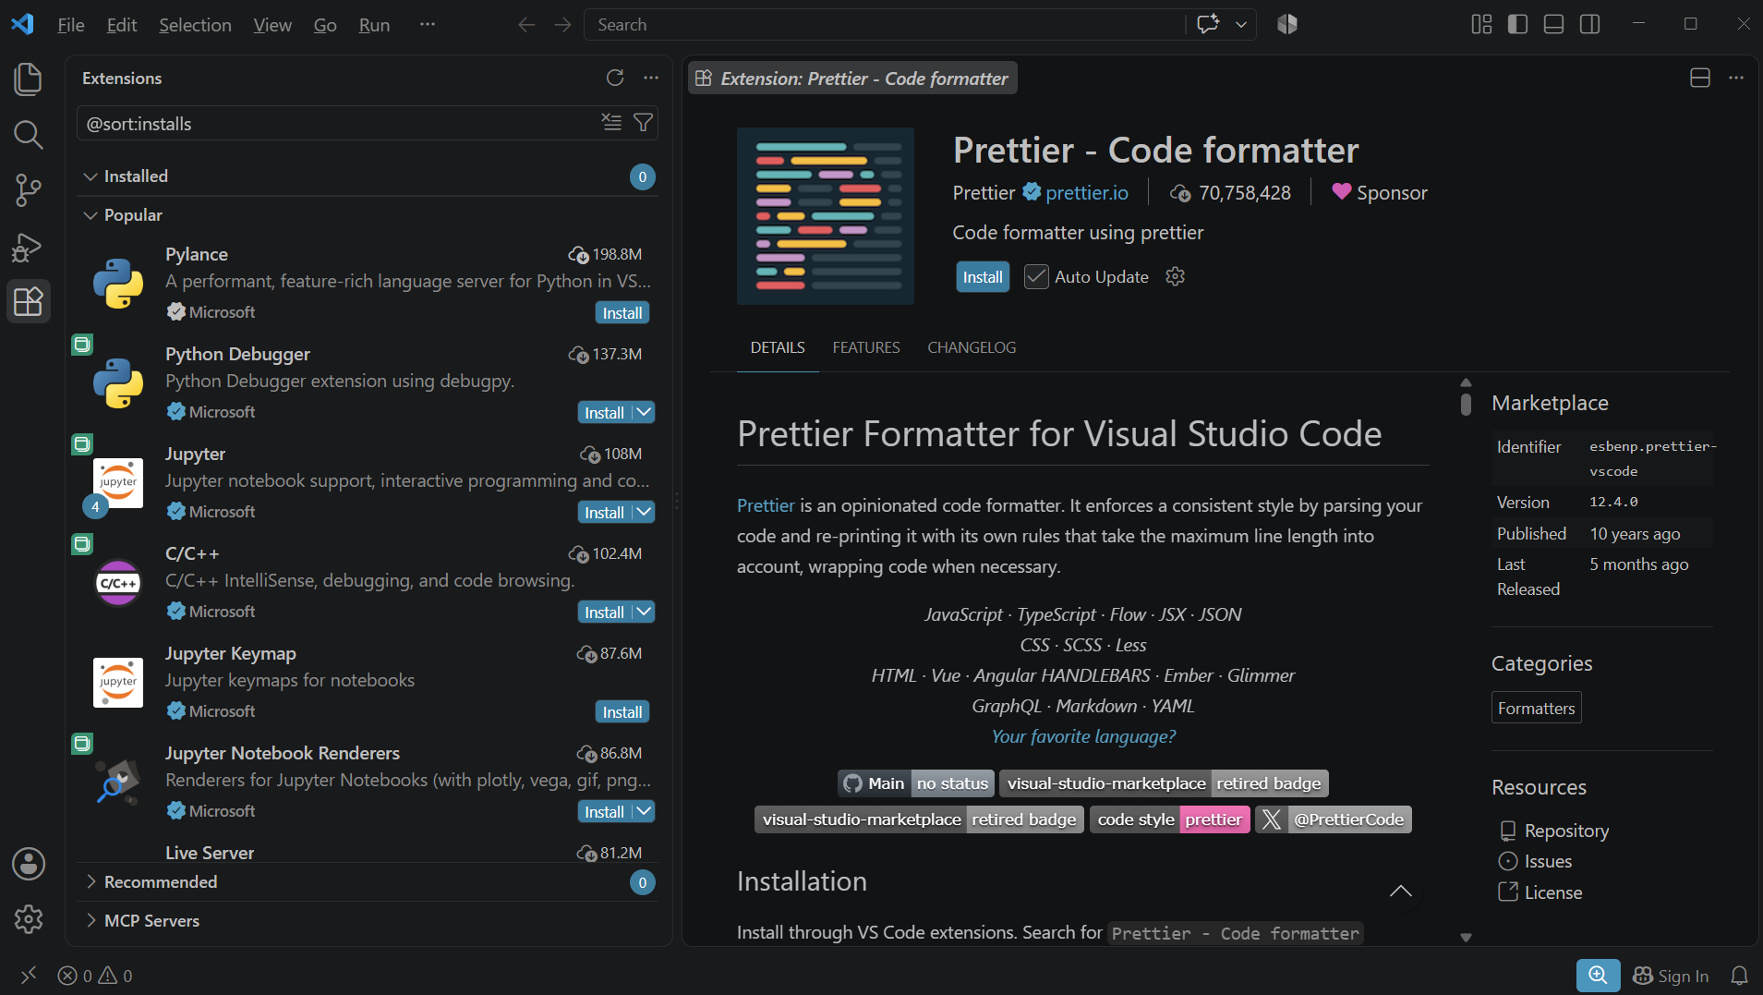
Task: Click the Go Forward arrow
Action: point(562,25)
